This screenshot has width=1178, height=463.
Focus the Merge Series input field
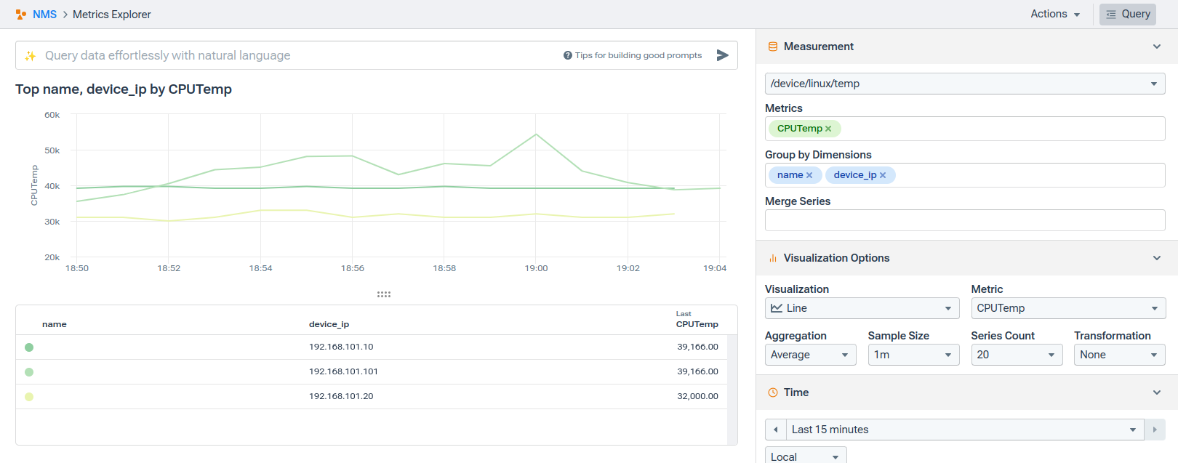(965, 220)
